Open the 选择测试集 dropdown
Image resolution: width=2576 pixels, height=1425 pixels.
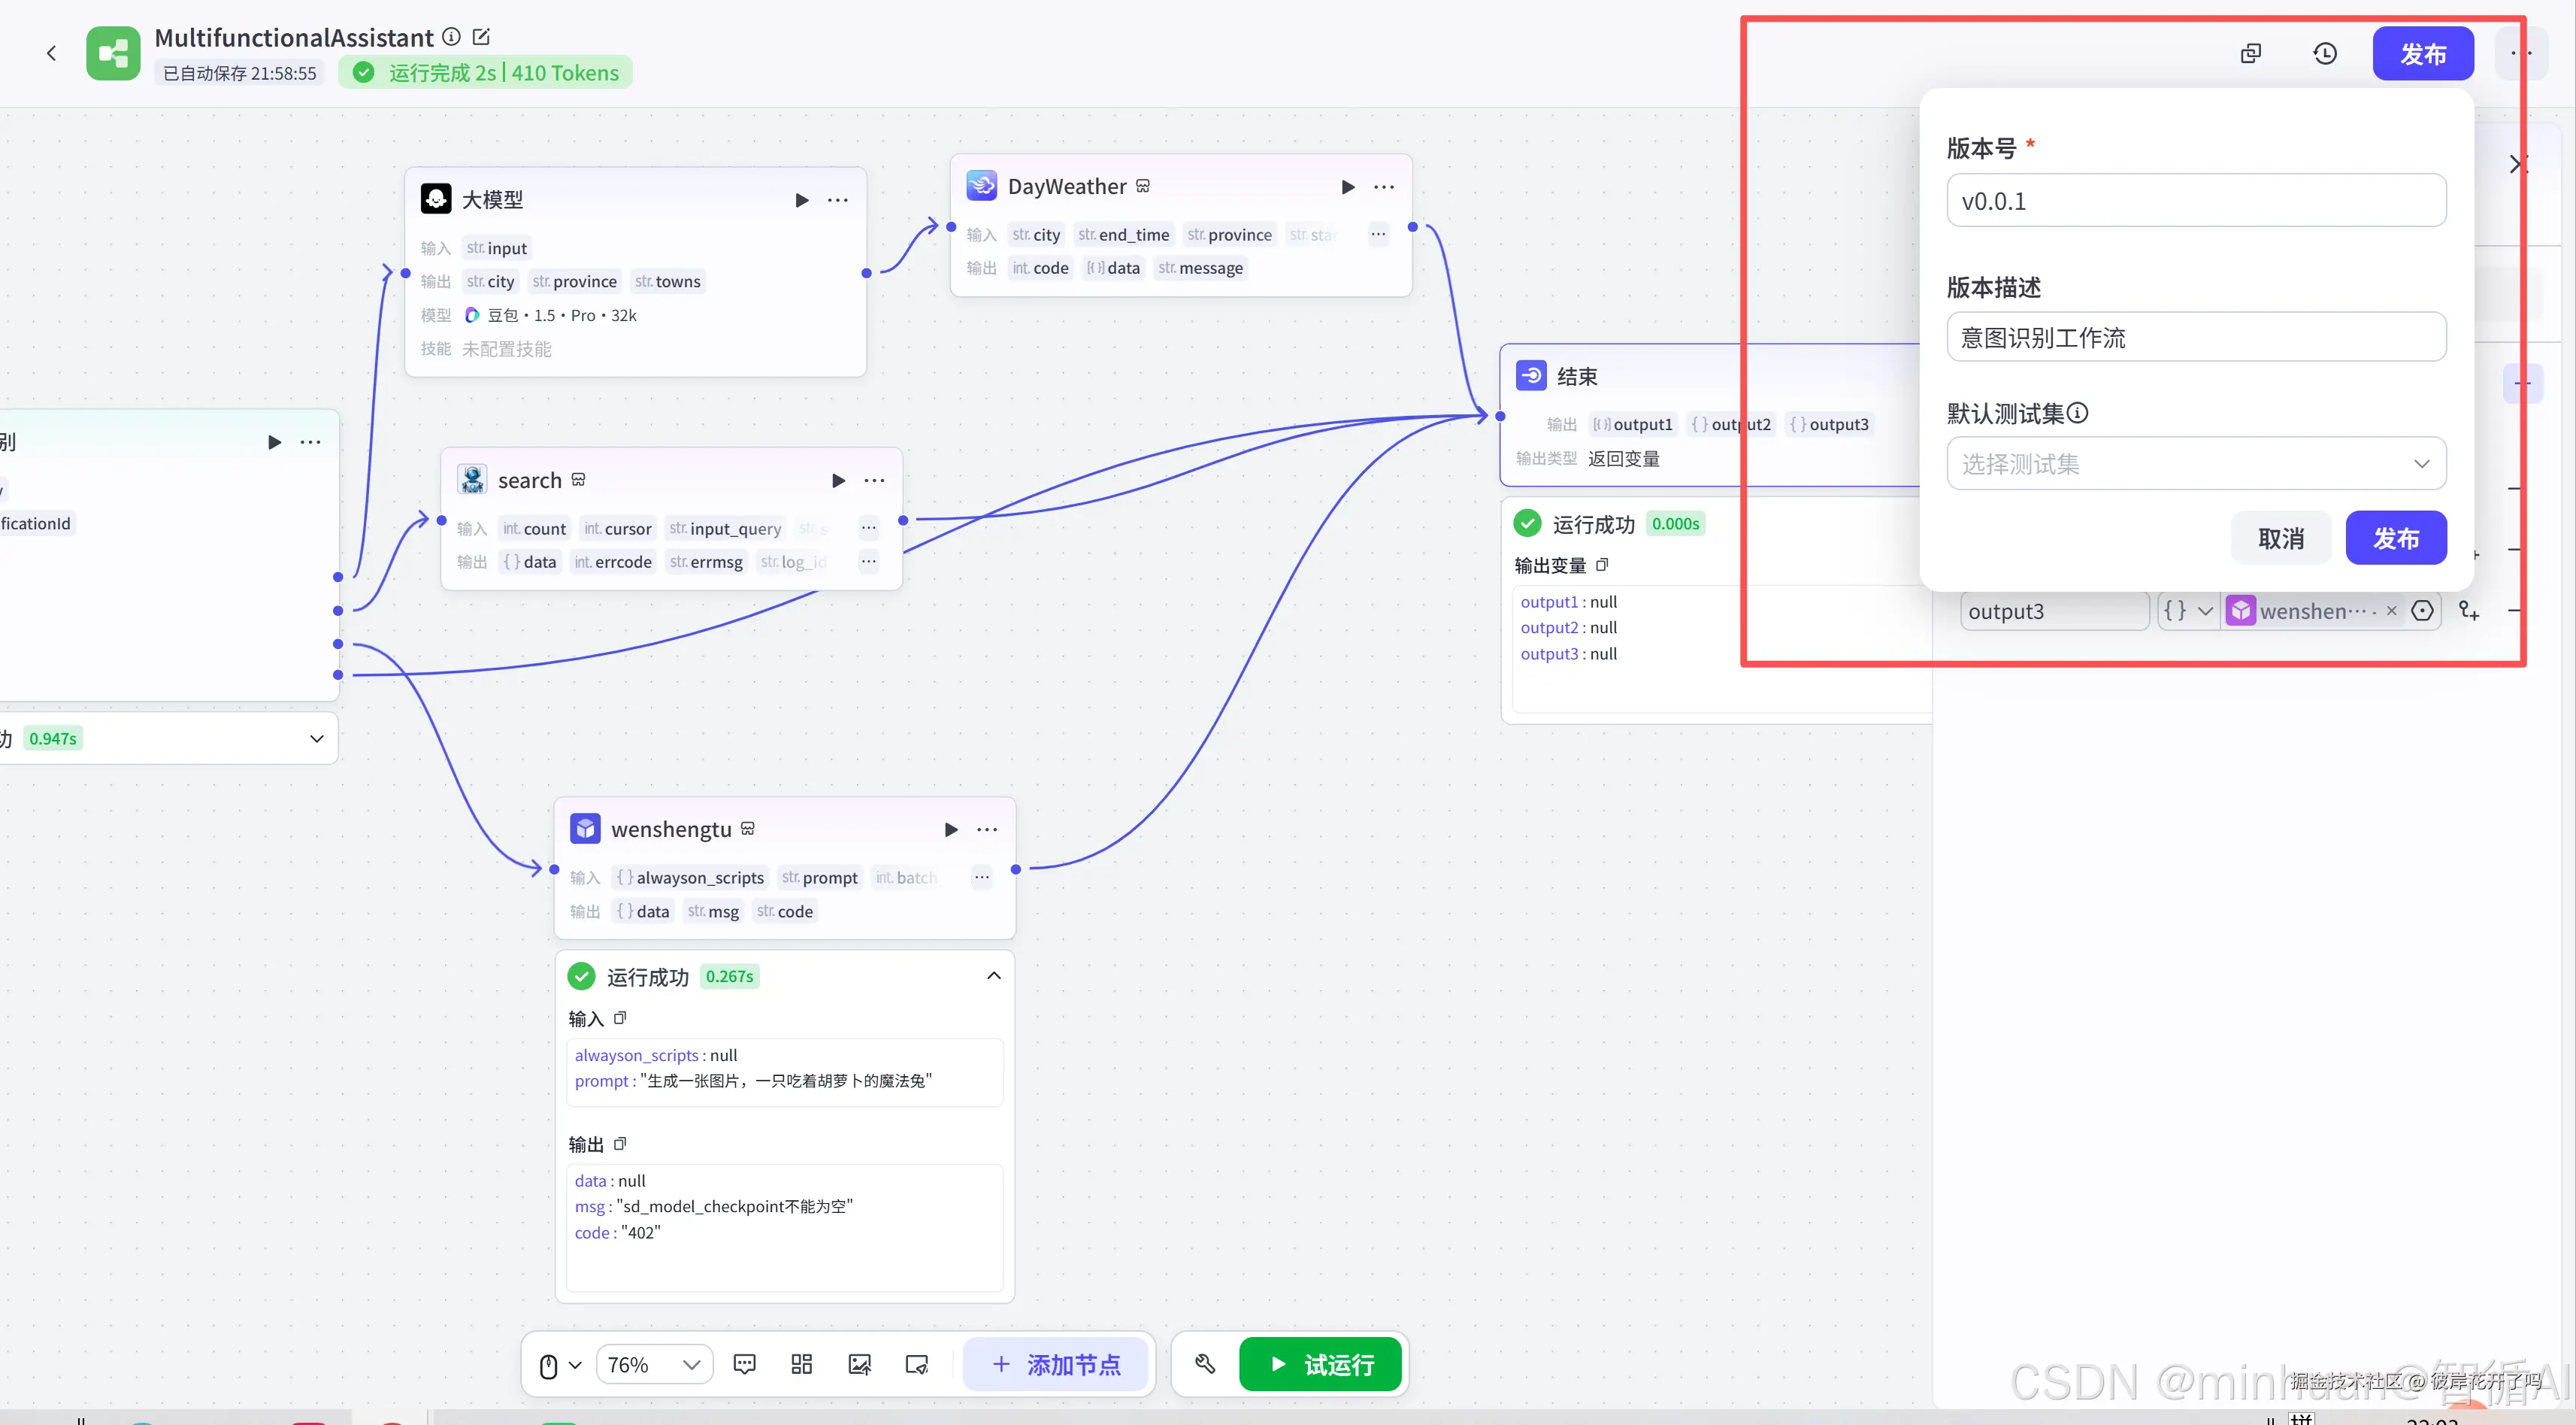(2196, 463)
